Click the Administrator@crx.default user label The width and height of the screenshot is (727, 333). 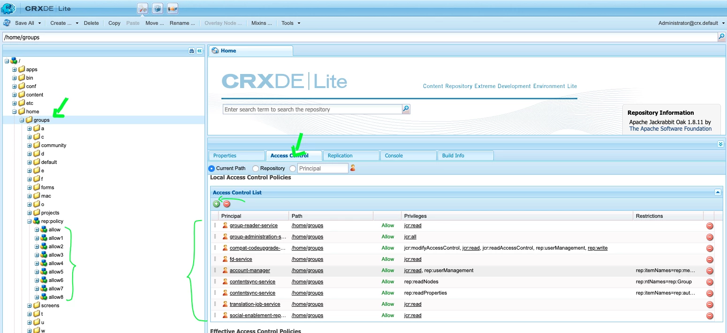click(x=688, y=23)
